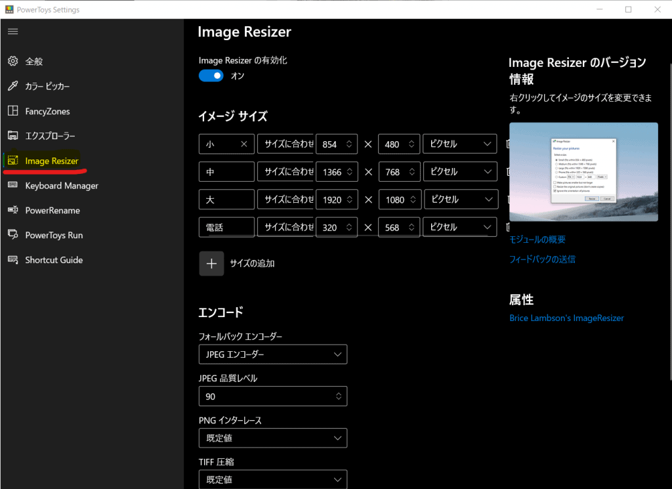Select Image Resizer in the sidebar
This screenshot has height=489, width=672.
point(52,161)
